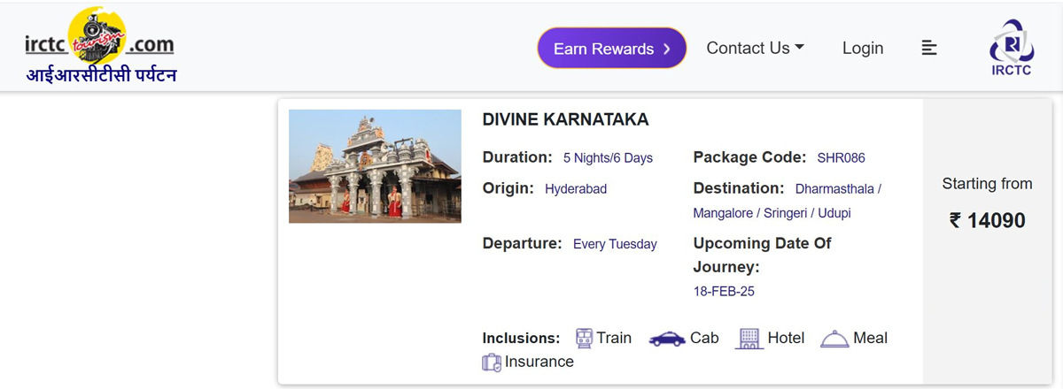Click the Hotel building icon

(x=749, y=338)
